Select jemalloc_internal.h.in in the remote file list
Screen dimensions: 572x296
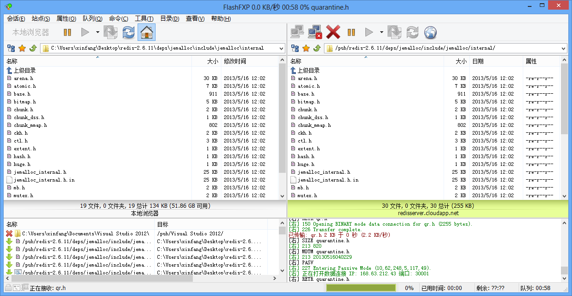[328, 180]
